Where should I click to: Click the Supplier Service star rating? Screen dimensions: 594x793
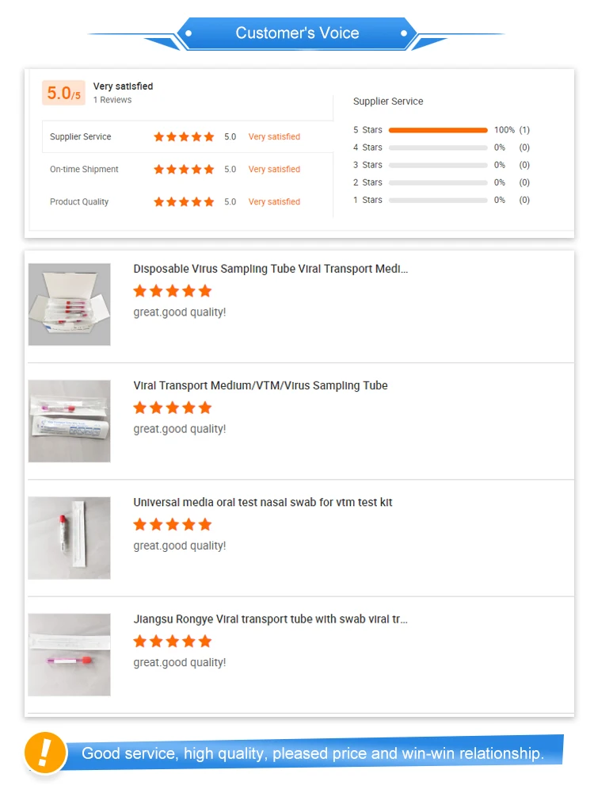(184, 137)
